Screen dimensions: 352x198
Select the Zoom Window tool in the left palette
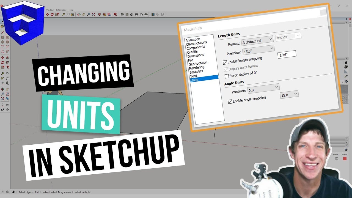[7, 94]
